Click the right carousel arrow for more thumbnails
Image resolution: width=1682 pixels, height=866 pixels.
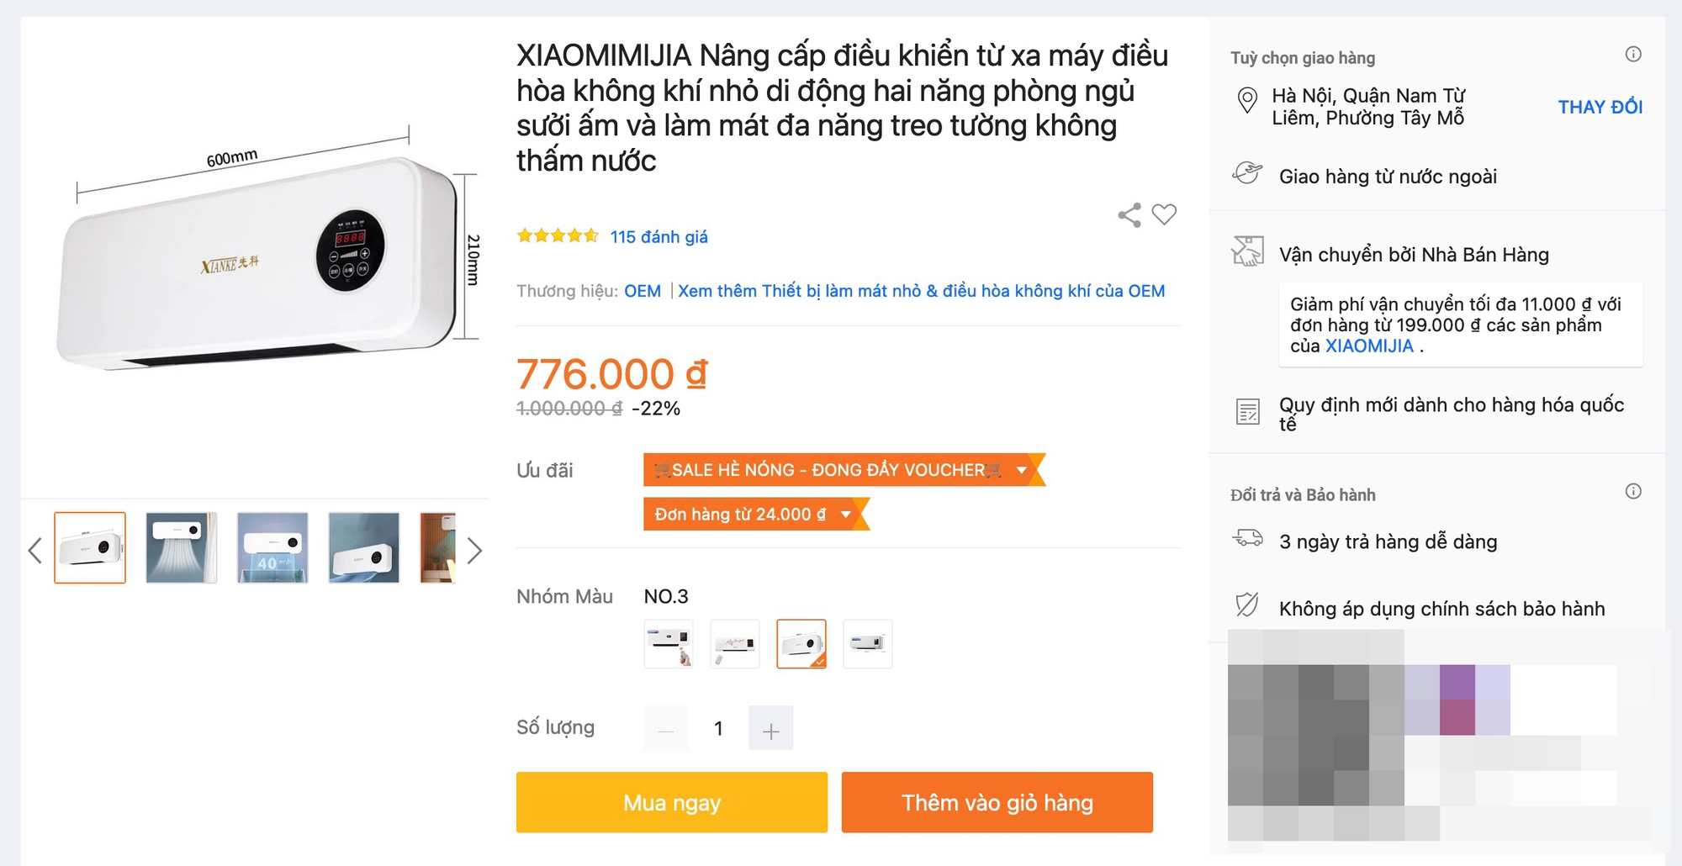pos(475,550)
